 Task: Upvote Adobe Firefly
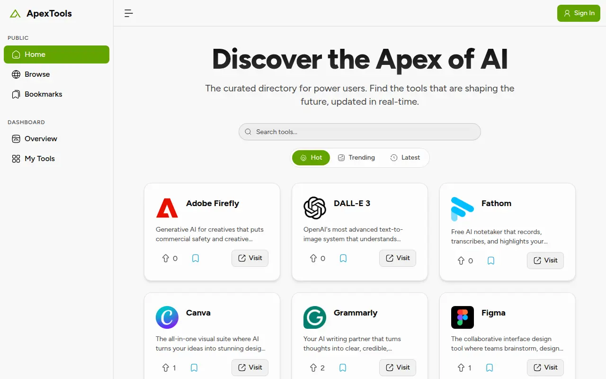tap(166, 258)
